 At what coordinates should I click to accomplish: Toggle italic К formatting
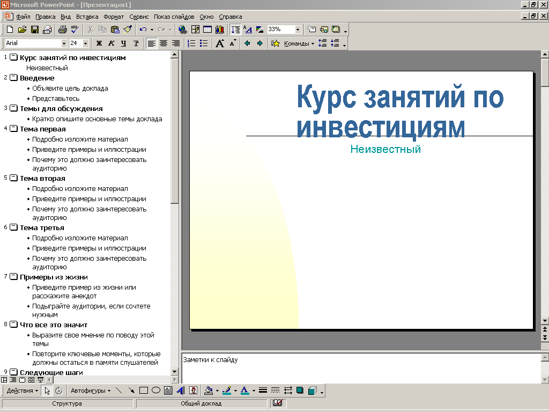click(112, 43)
